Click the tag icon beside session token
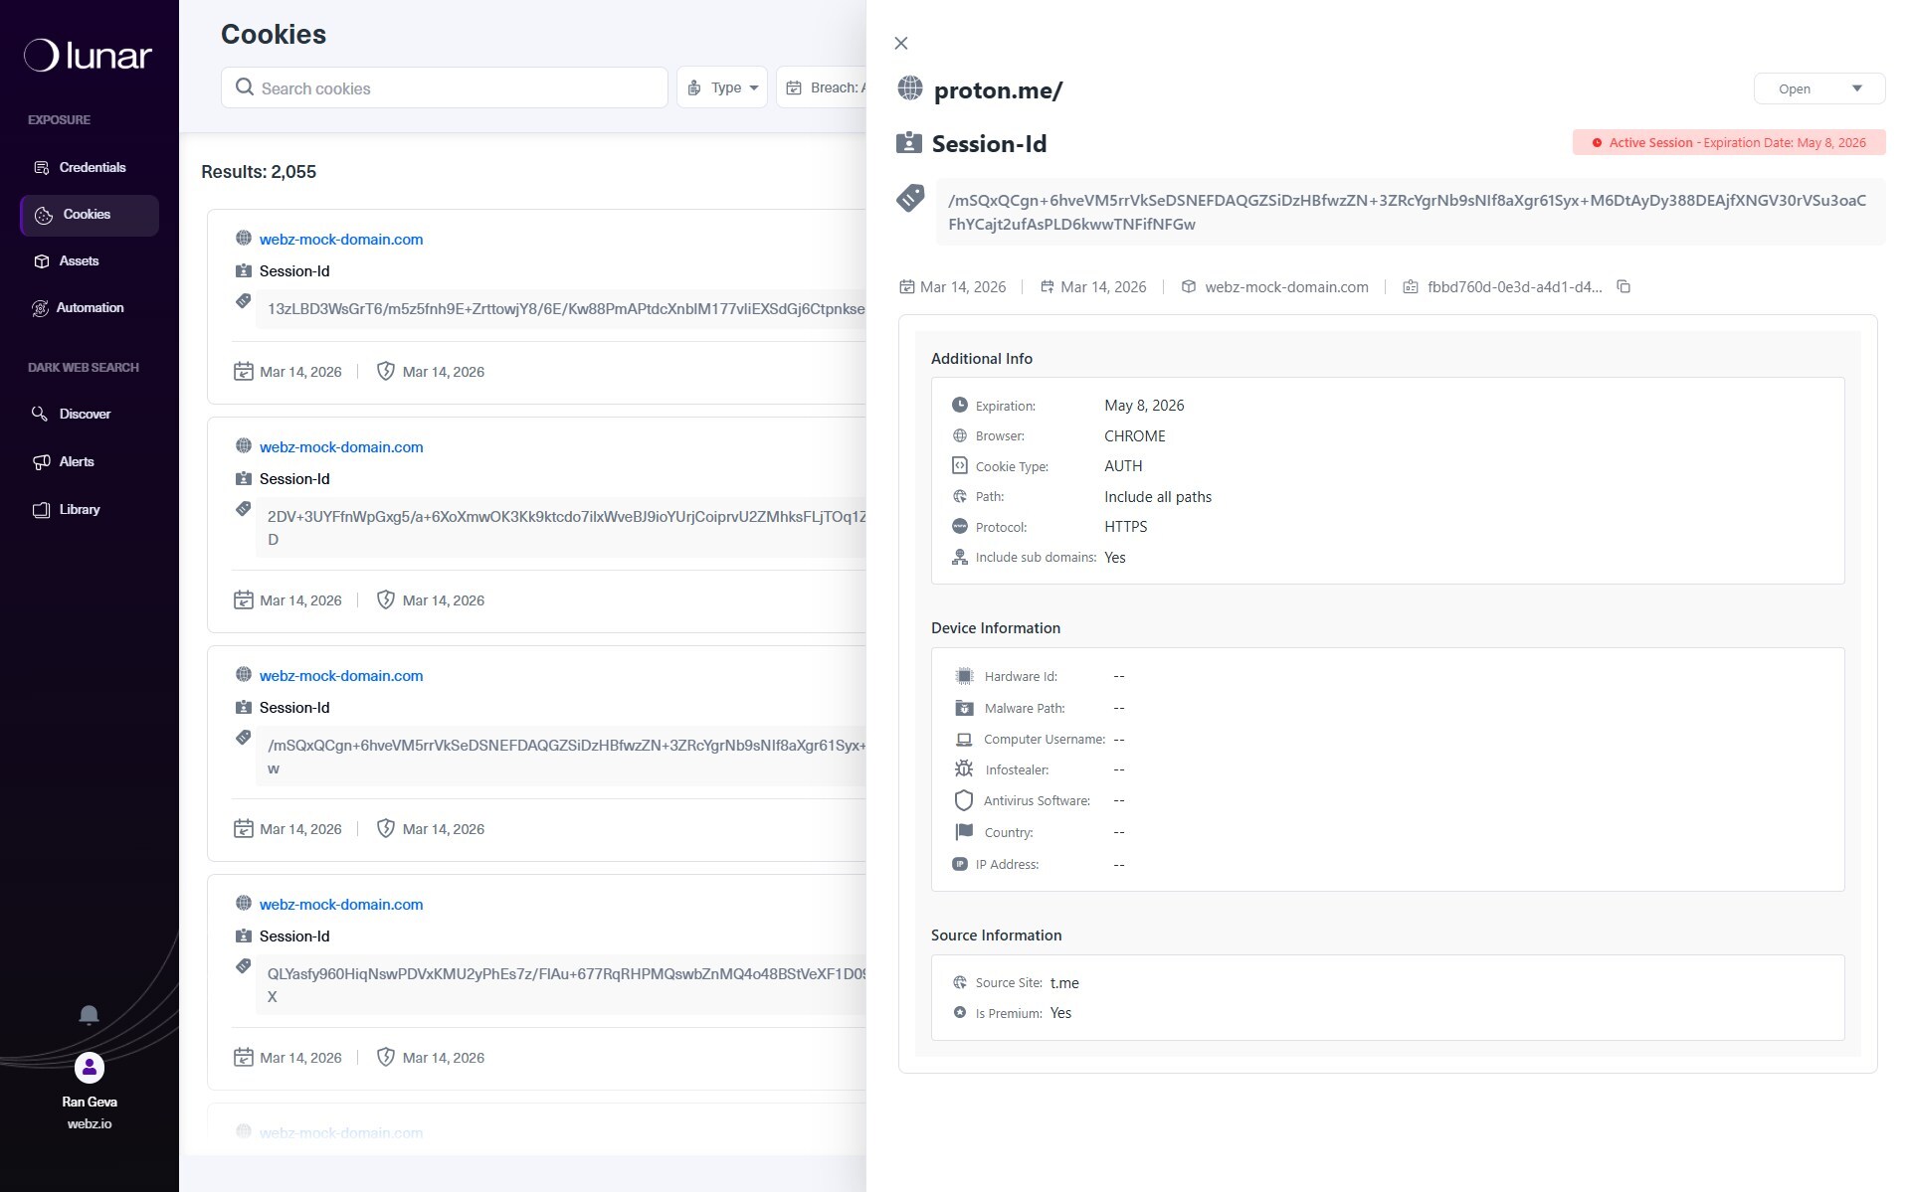Image resolution: width=1909 pixels, height=1192 pixels. pos(910,198)
